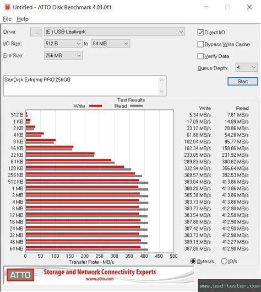261x292 pixels.
Task: Enable the Verify Data checkbox
Action: 200,56
